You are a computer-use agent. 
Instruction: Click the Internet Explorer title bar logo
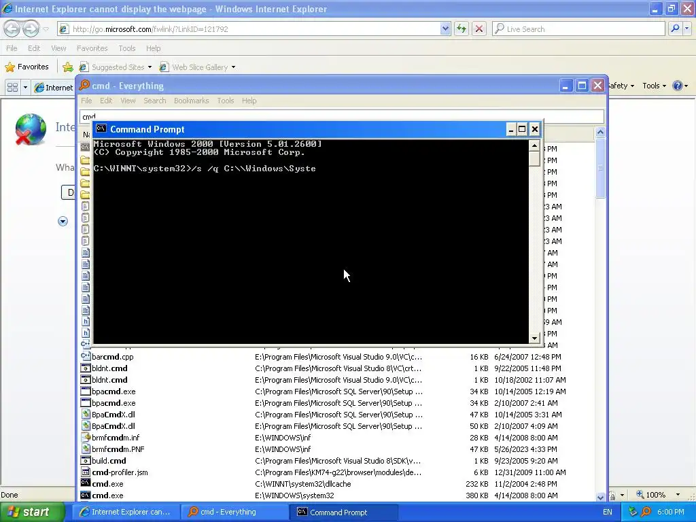click(7, 8)
